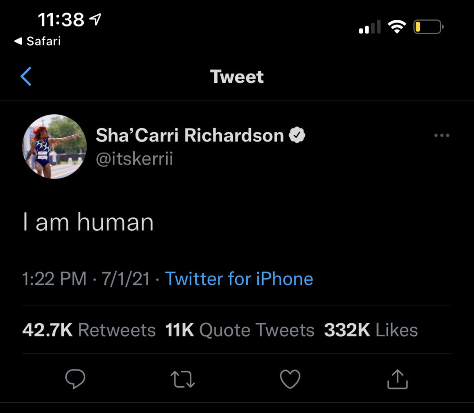The height and width of the screenshot is (413, 474).
Task: Tap the share upload icon
Action: coord(397,379)
